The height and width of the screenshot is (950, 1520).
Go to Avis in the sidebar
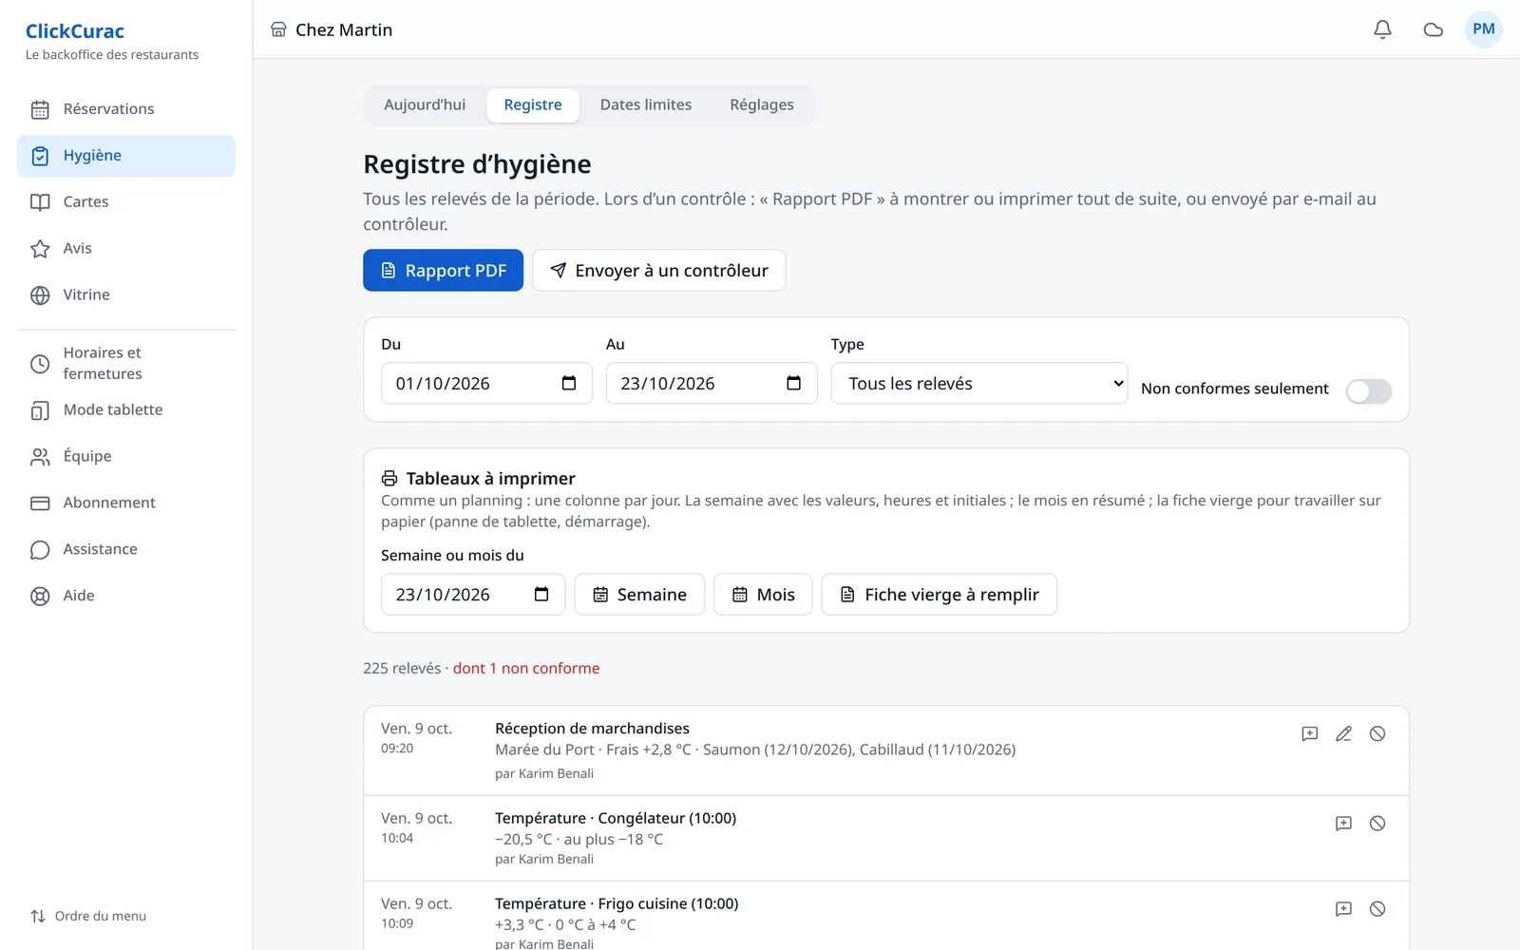click(x=126, y=249)
